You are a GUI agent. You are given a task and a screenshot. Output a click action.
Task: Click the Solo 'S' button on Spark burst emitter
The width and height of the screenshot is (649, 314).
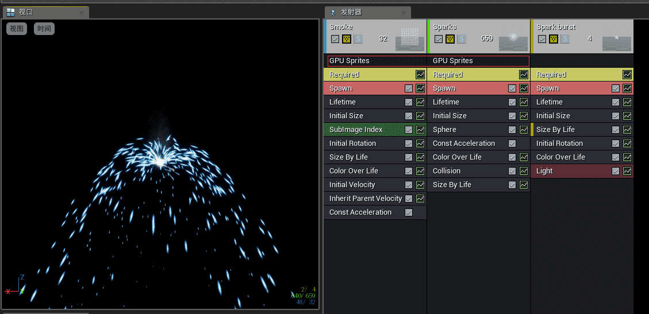(x=565, y=39)
